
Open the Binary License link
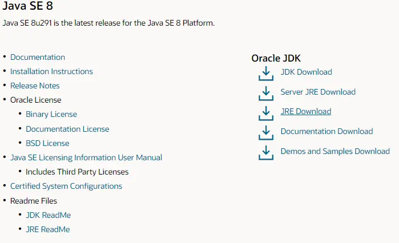click(51, 115)
